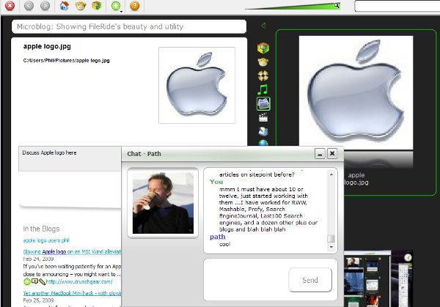Click the red X stop icon in toolbar

click(x=10, y=6)
